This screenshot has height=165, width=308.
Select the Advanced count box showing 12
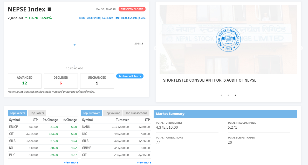tap(25, 81)
